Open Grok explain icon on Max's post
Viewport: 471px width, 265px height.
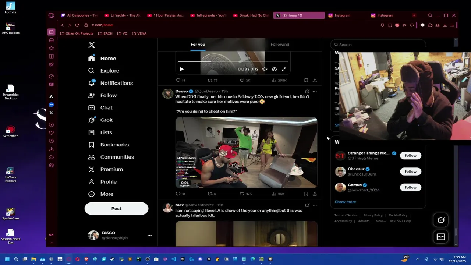307,205
